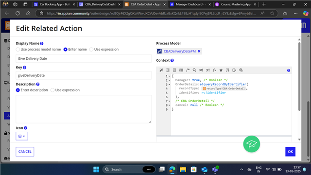Click the CANCEL button
Screen dimensions: 311x175
point(25,152)
